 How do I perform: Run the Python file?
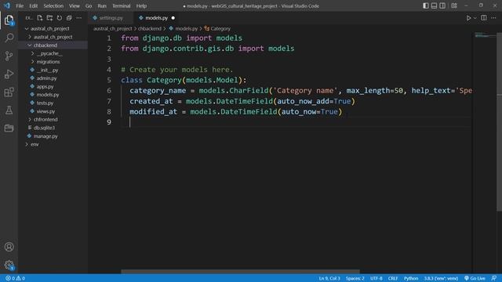pos(468,18)
